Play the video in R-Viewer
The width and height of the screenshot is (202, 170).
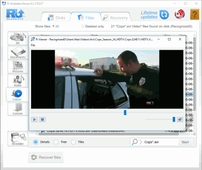tap(34, 120)
